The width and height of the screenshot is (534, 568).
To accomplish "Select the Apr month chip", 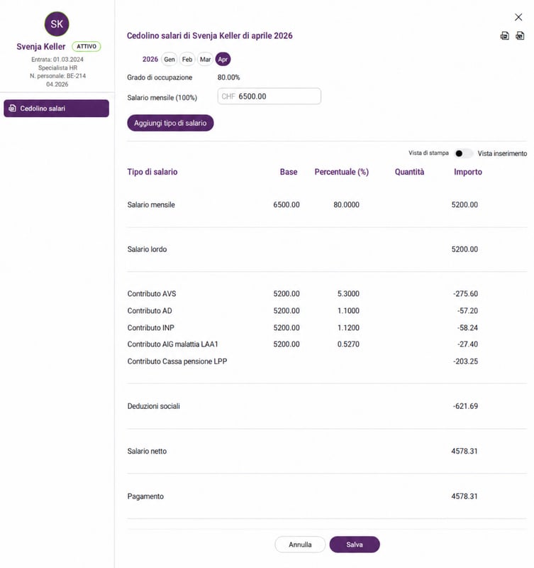I will pos(223,60).
